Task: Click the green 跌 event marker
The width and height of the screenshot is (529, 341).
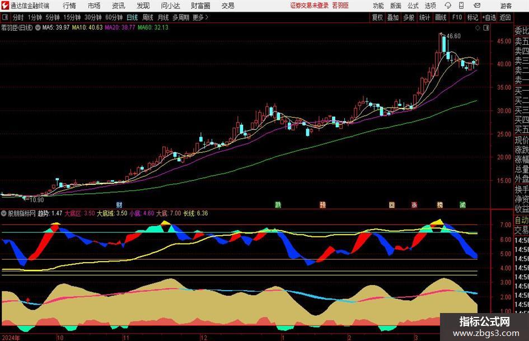Action: point(278,204)
